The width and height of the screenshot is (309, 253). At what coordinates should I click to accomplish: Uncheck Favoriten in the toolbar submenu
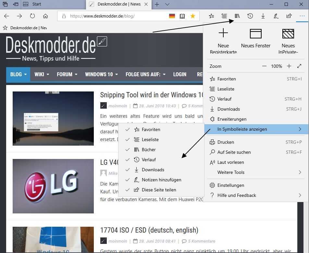point(151,129)
